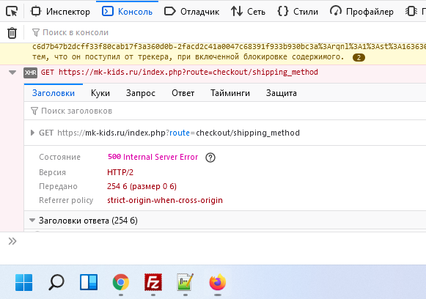The image size is (426, 299).
Task: Open the Сеть tab
Action: [248, 12]
